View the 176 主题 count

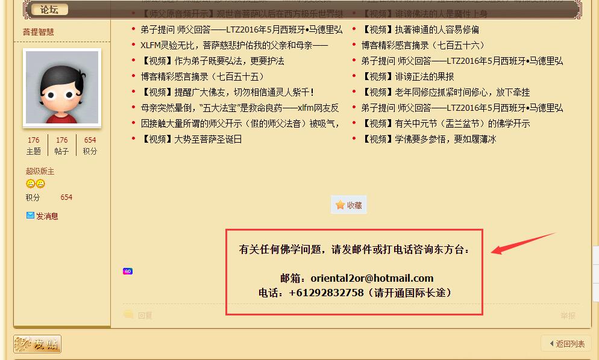tap(34, 146)
